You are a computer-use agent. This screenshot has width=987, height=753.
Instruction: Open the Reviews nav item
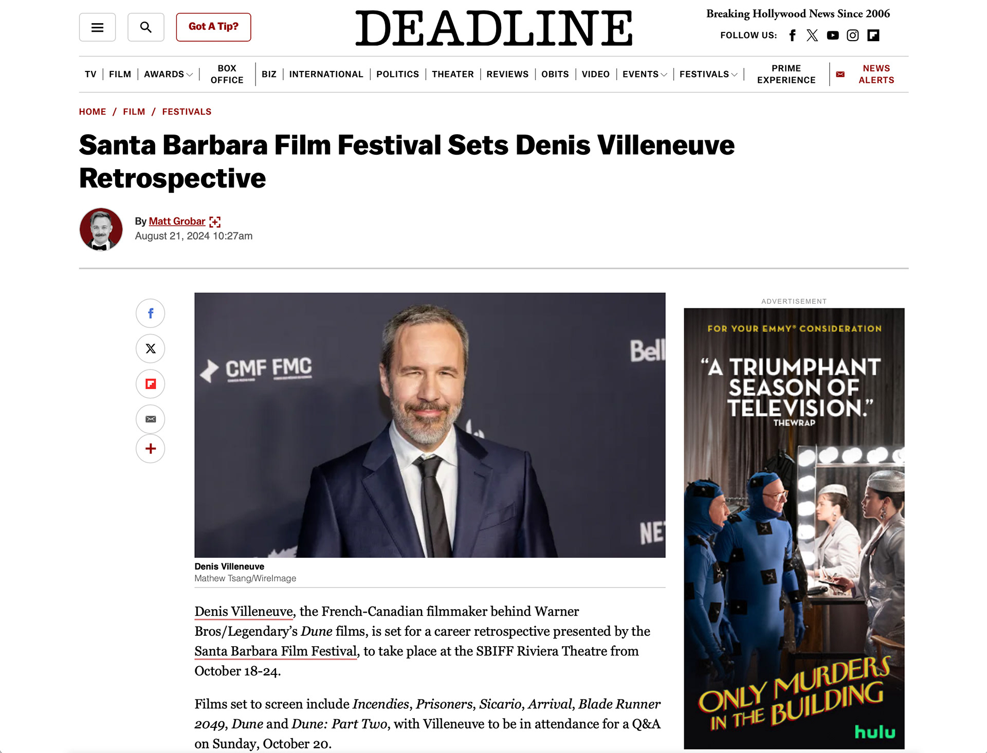507,75
